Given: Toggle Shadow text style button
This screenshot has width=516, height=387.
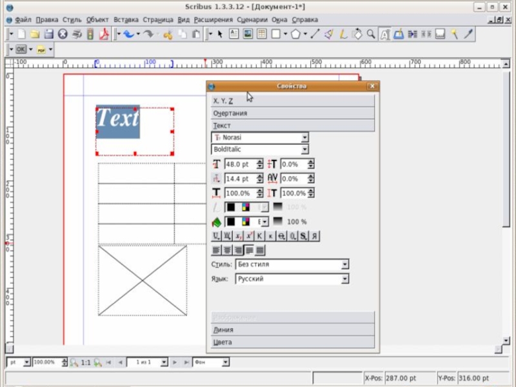Looking at the screenshot, I should coord(303,236).
